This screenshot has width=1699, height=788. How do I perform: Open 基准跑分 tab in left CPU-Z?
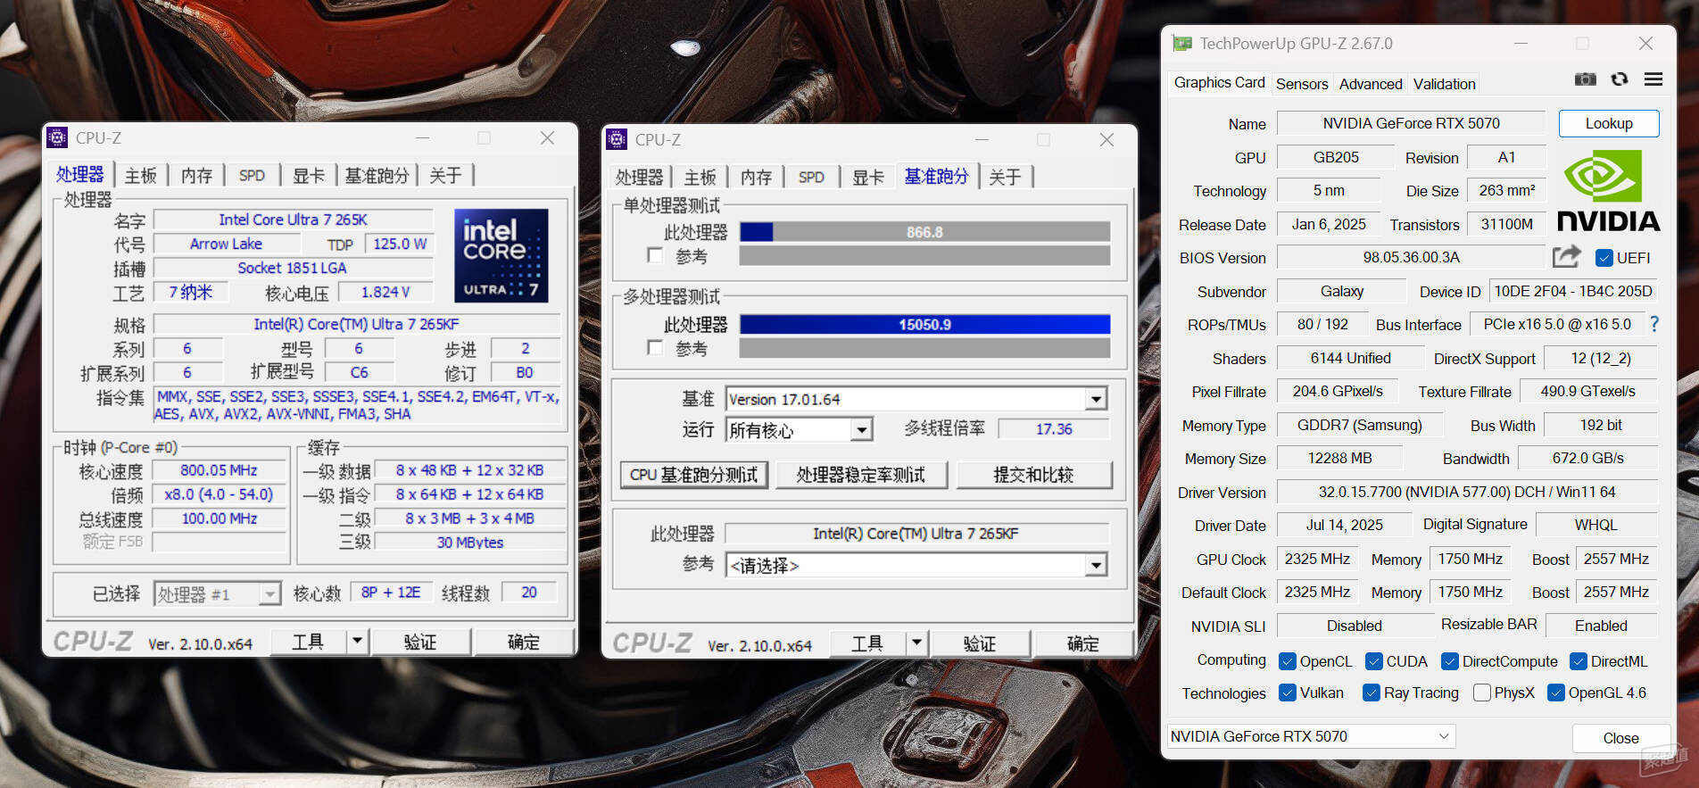pyautogui.click(x=377, y=176)
